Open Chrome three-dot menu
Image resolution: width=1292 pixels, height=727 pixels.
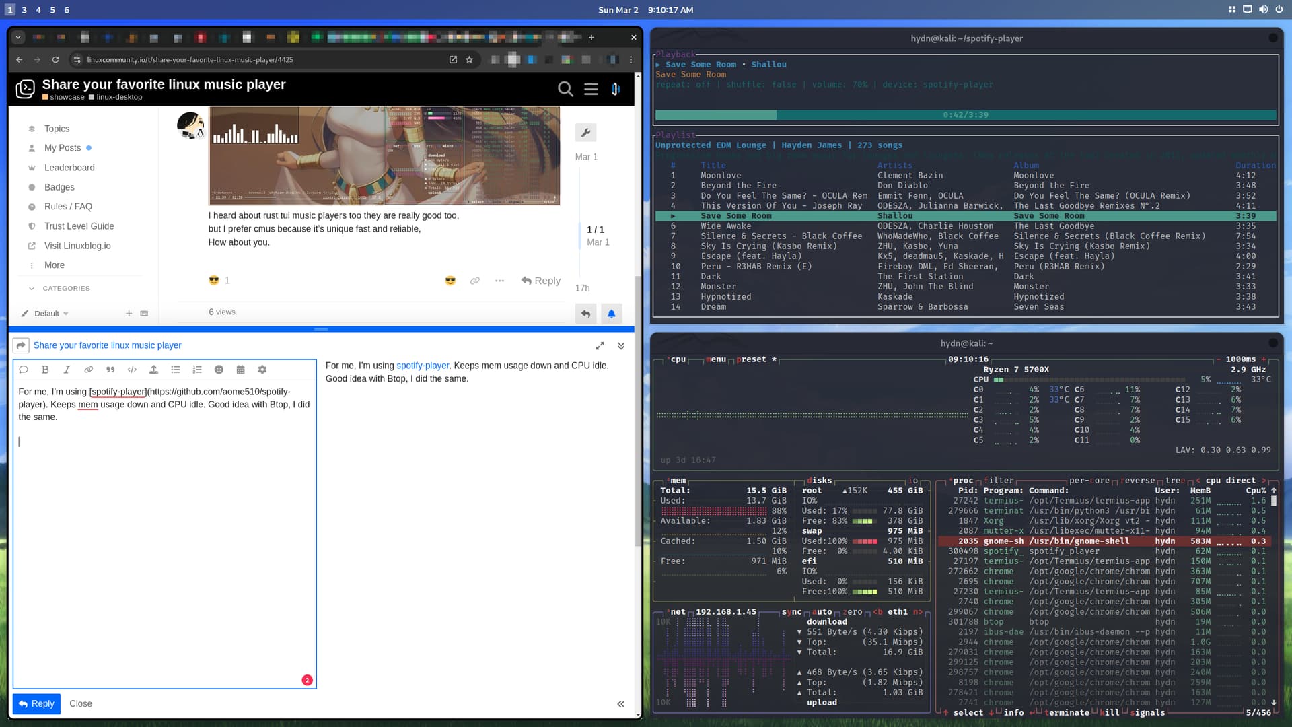(631, 59)
